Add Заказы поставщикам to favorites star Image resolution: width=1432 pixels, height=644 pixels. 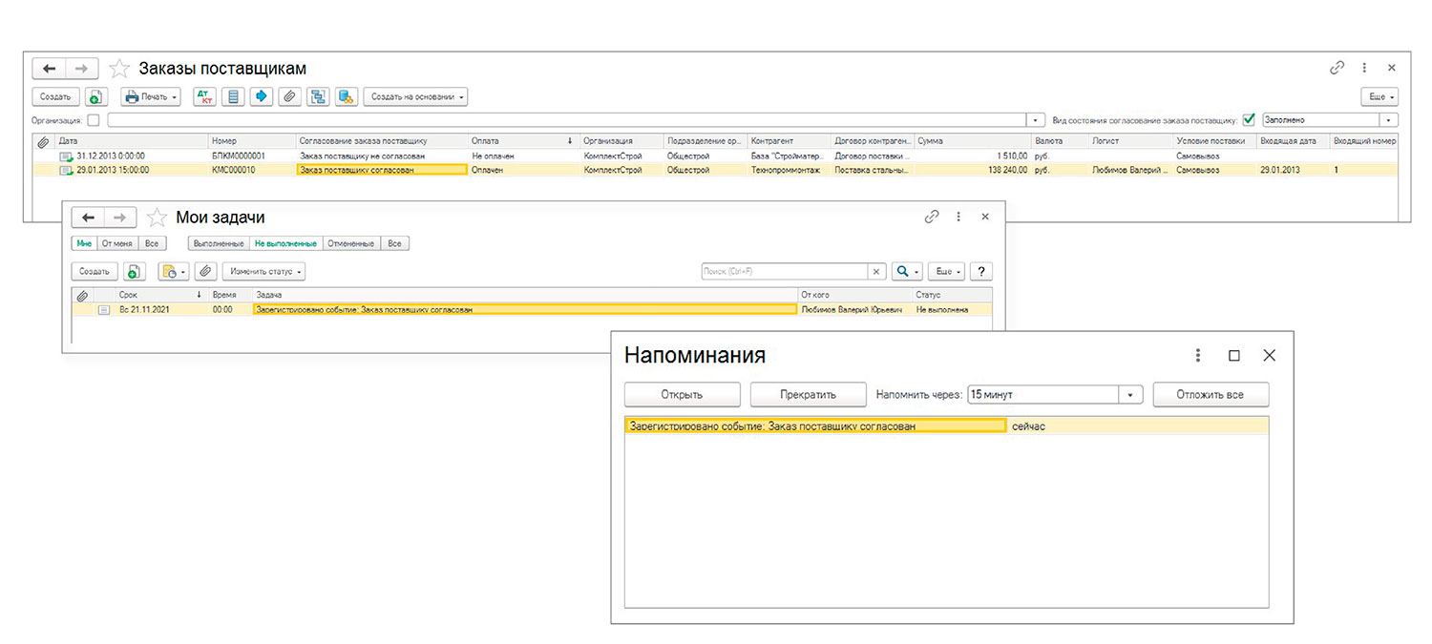(119, 69)
